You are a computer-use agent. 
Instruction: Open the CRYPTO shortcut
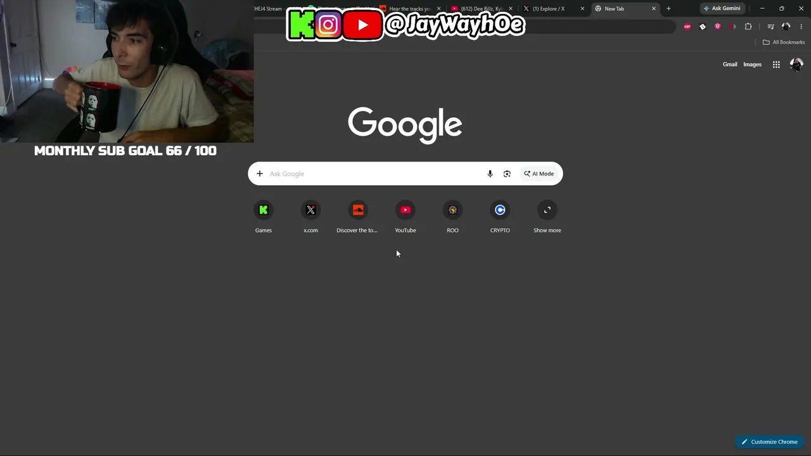coord(500,217)
